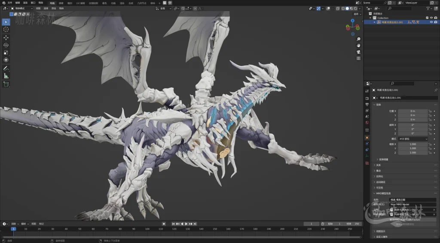Expand the dragon object tree arrow
This screenshot has height=243, width=440.
(374, 22)
